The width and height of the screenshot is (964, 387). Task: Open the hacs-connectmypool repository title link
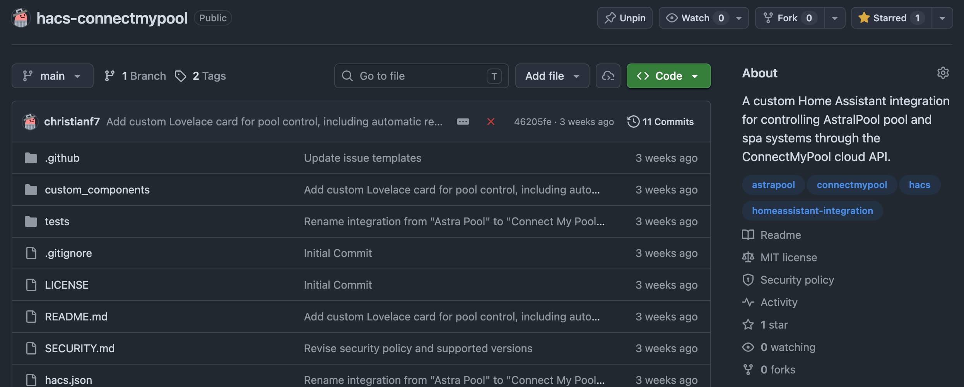click(x=112, y=18)
